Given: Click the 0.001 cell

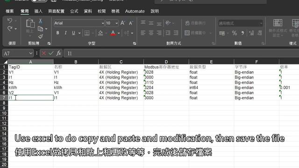Looking at the screenshot, I should click(x=289, y=88).
